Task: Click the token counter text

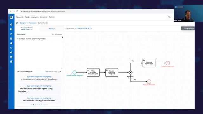Action: pos(57,35)
